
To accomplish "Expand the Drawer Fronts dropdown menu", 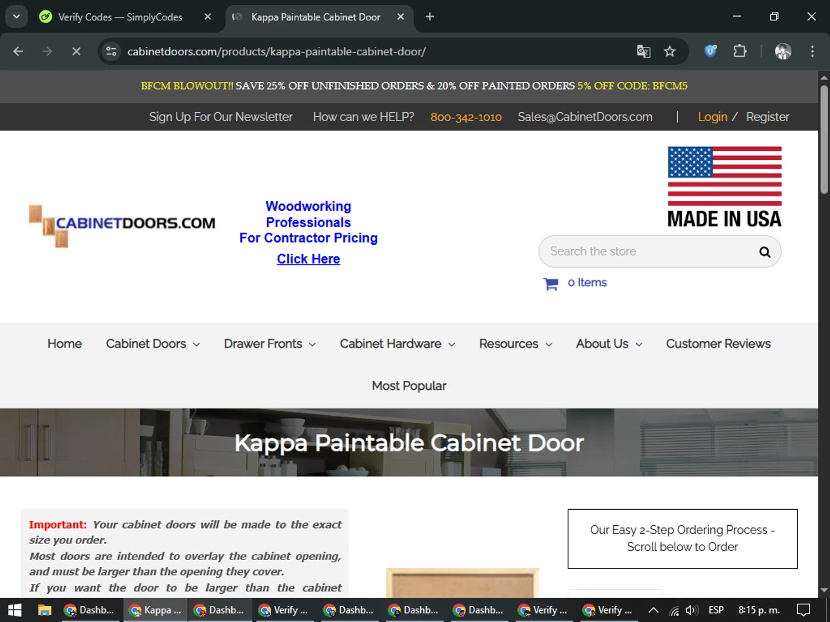I will [270, 344].
